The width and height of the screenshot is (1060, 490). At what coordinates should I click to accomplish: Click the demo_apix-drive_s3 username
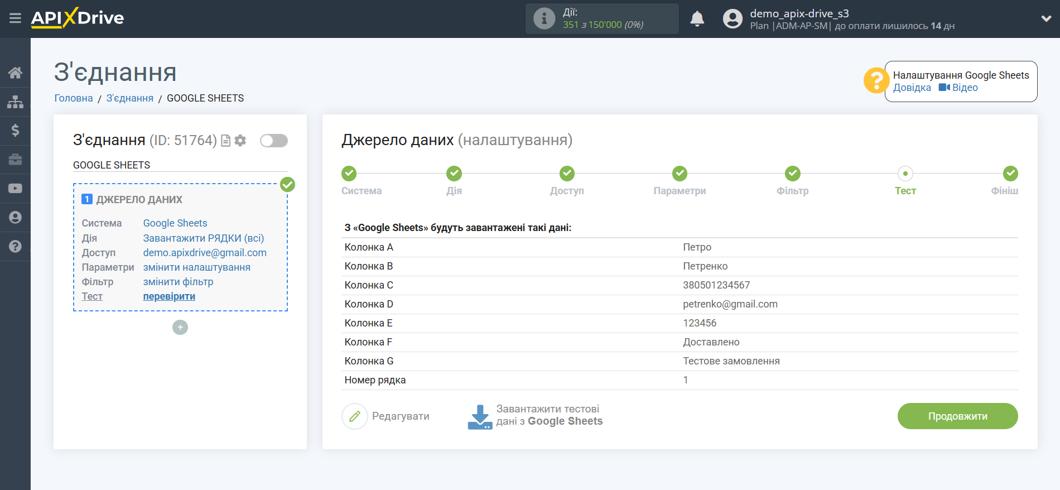[x=799, y=13]
